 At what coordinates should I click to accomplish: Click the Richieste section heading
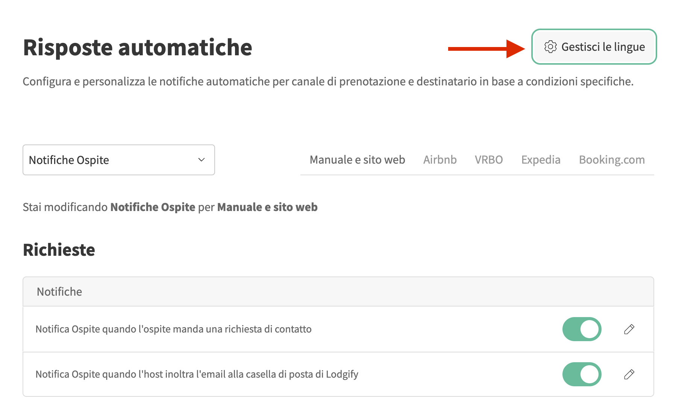pos(59,250)
